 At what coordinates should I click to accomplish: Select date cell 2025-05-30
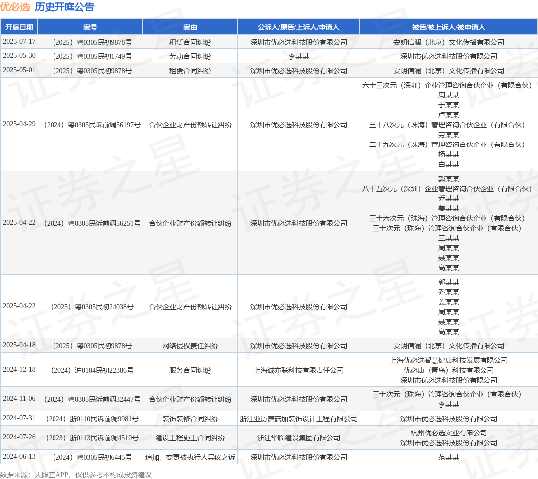pyautogui.click(x=19, y=56)
